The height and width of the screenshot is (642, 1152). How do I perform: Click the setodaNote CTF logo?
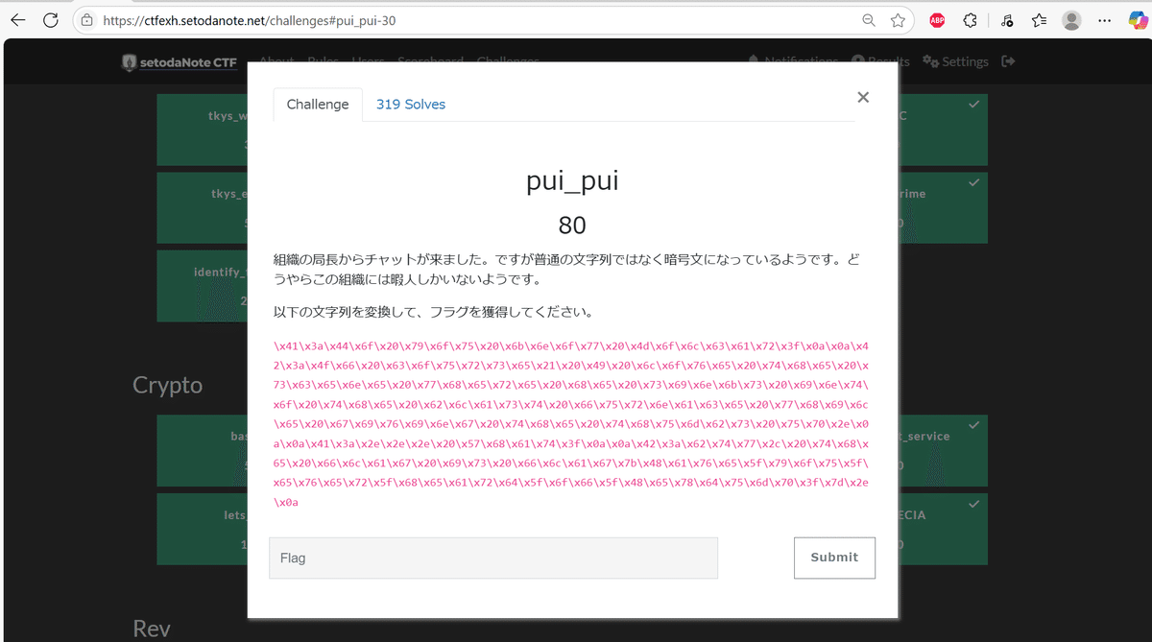179,61
